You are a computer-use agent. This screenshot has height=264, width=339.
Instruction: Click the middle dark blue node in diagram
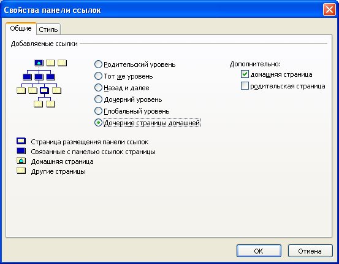coord(39,77)
